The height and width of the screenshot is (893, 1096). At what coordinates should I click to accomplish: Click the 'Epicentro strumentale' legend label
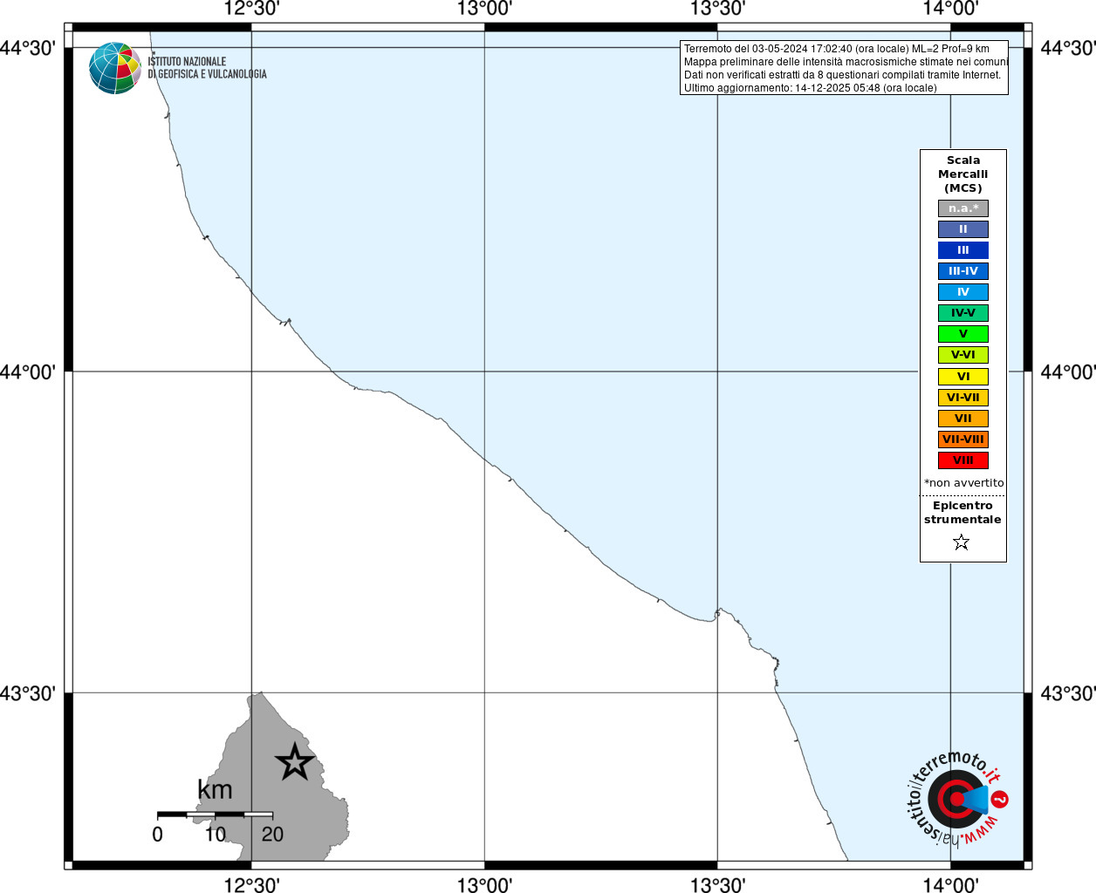click(963, 513)
